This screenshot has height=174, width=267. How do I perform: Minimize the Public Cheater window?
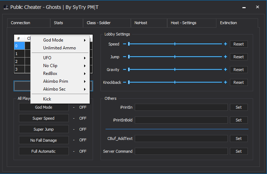tap(244, 7)
